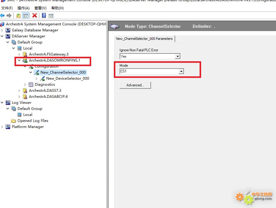Select the New_ChannelSelector_000 Parameters tab
Screen dimensions: 276x208
[144, 39]
